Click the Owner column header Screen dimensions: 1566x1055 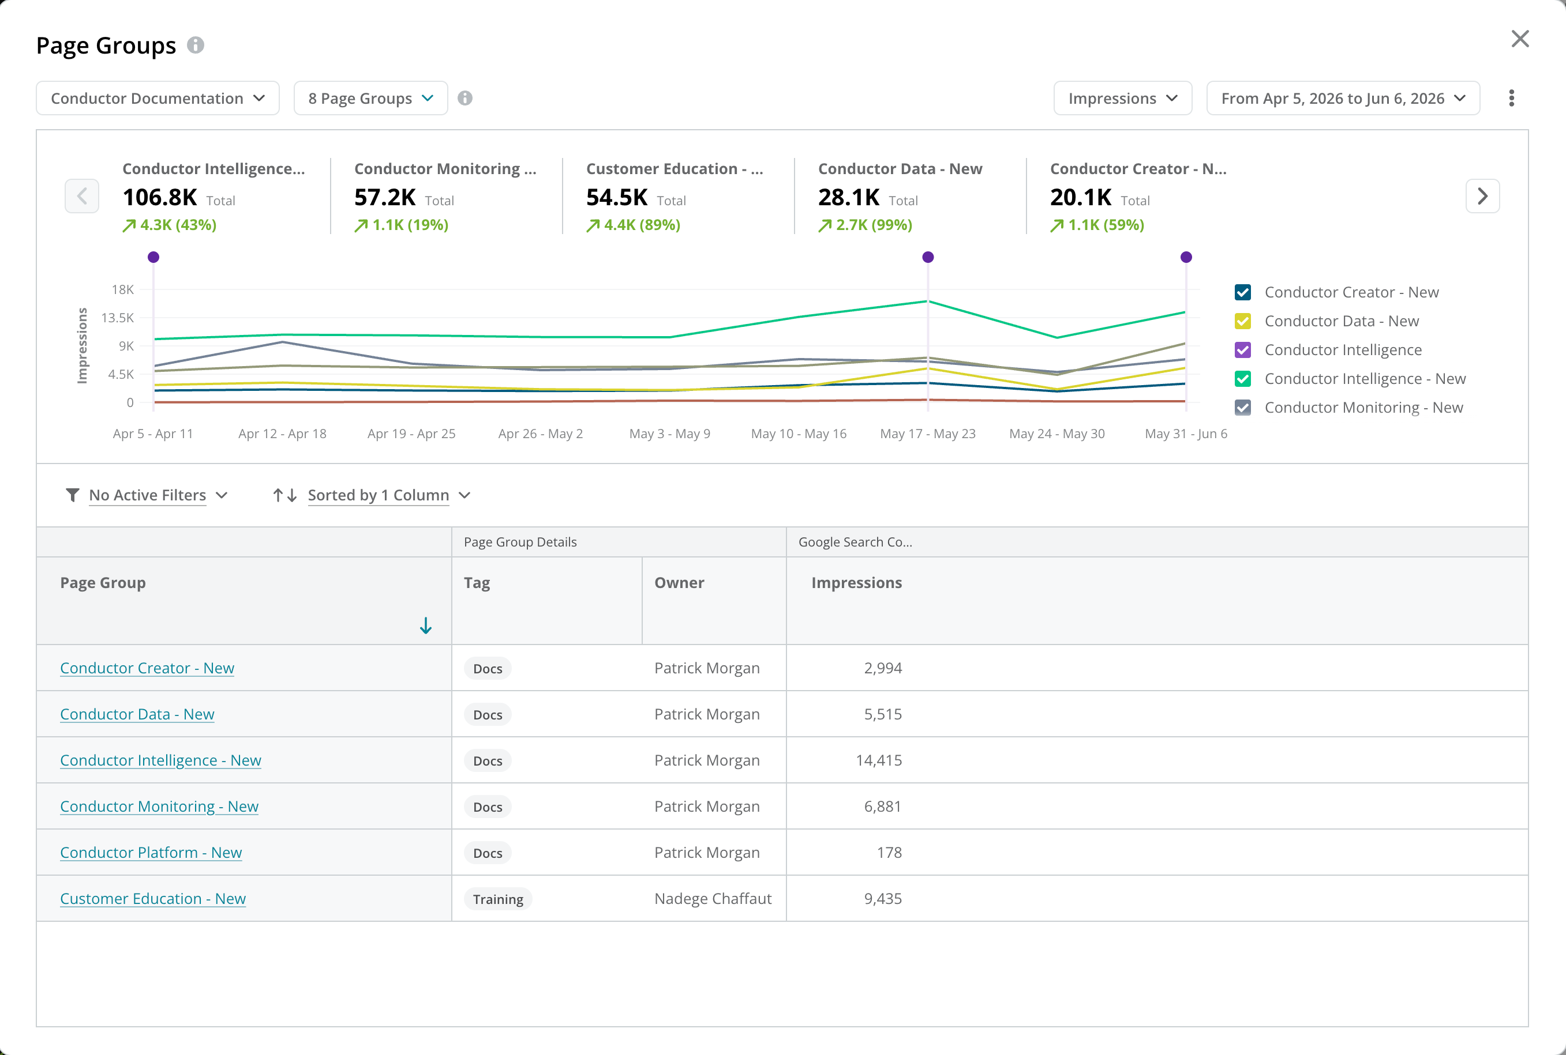(714, 600)
